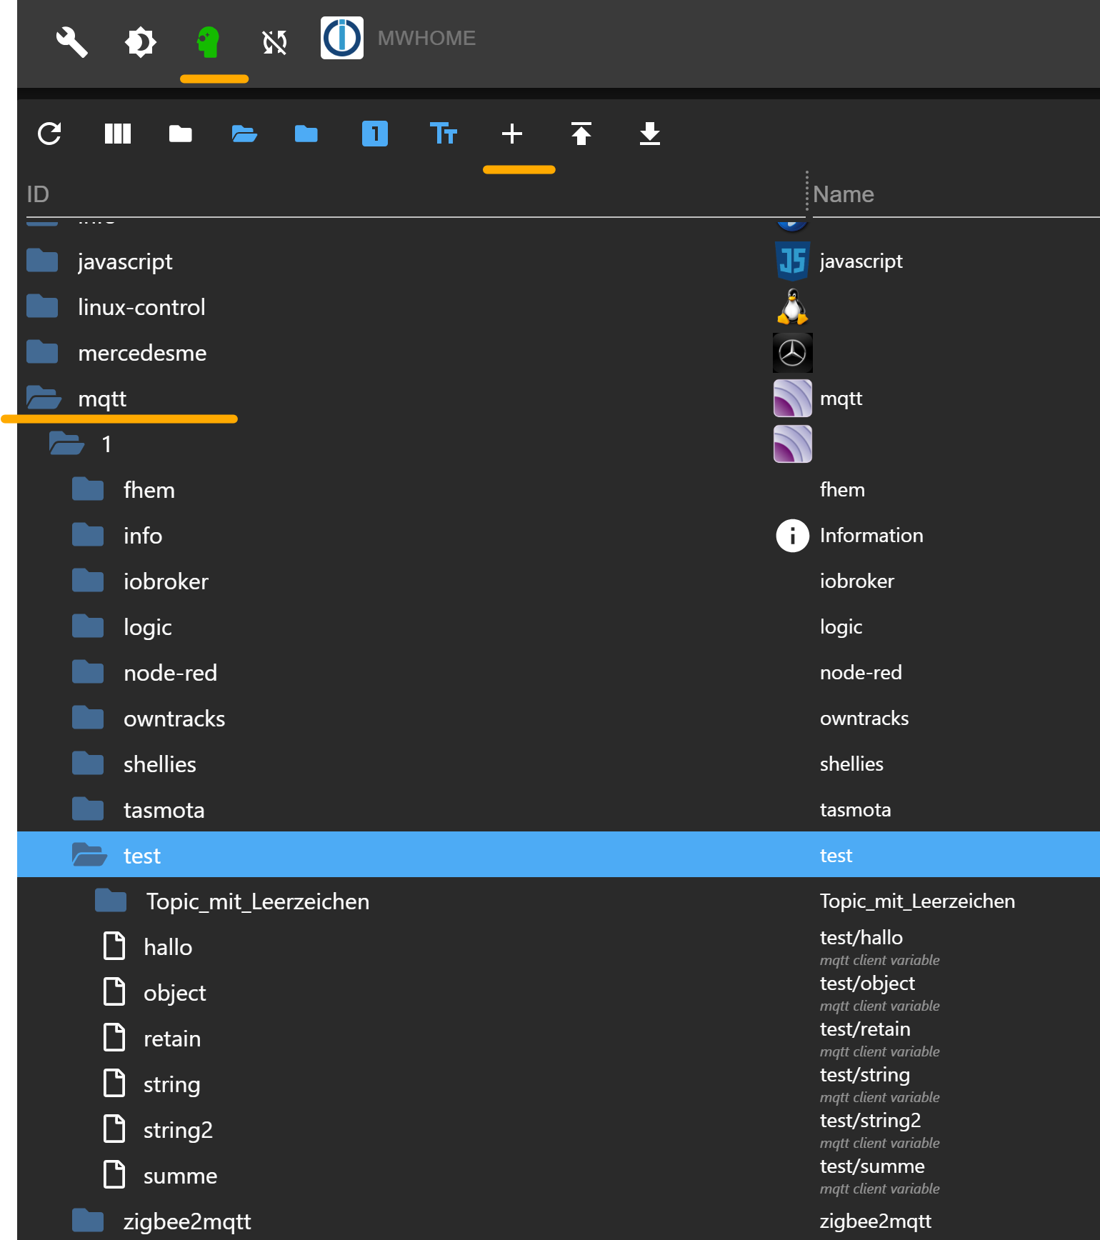The height and width of the screenshot is (1240, 1100).
Task: Expand the Topic_mit_Leerzeichen folder
Action: (111, 901)
